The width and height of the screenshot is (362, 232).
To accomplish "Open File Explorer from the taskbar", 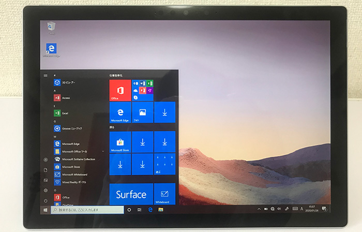I will [161, 210].
